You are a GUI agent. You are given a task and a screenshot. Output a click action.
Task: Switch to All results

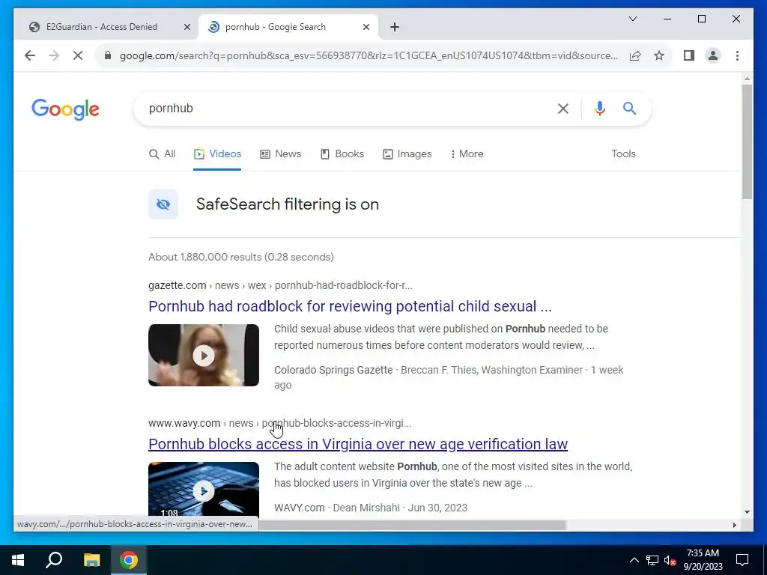pyautogui.click(x=162, y=154)
